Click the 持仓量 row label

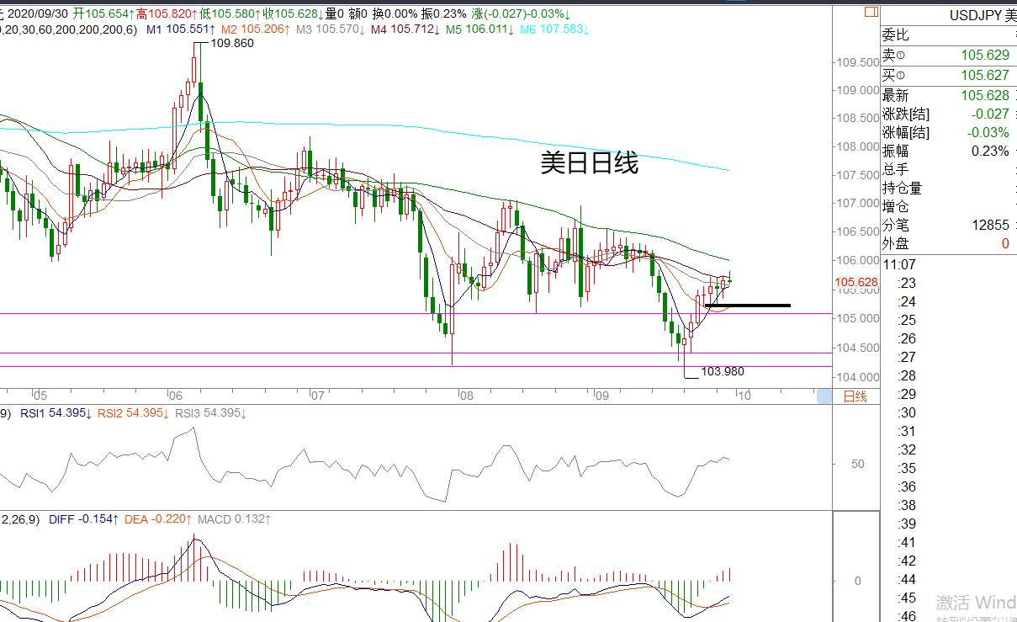[902, 189]
